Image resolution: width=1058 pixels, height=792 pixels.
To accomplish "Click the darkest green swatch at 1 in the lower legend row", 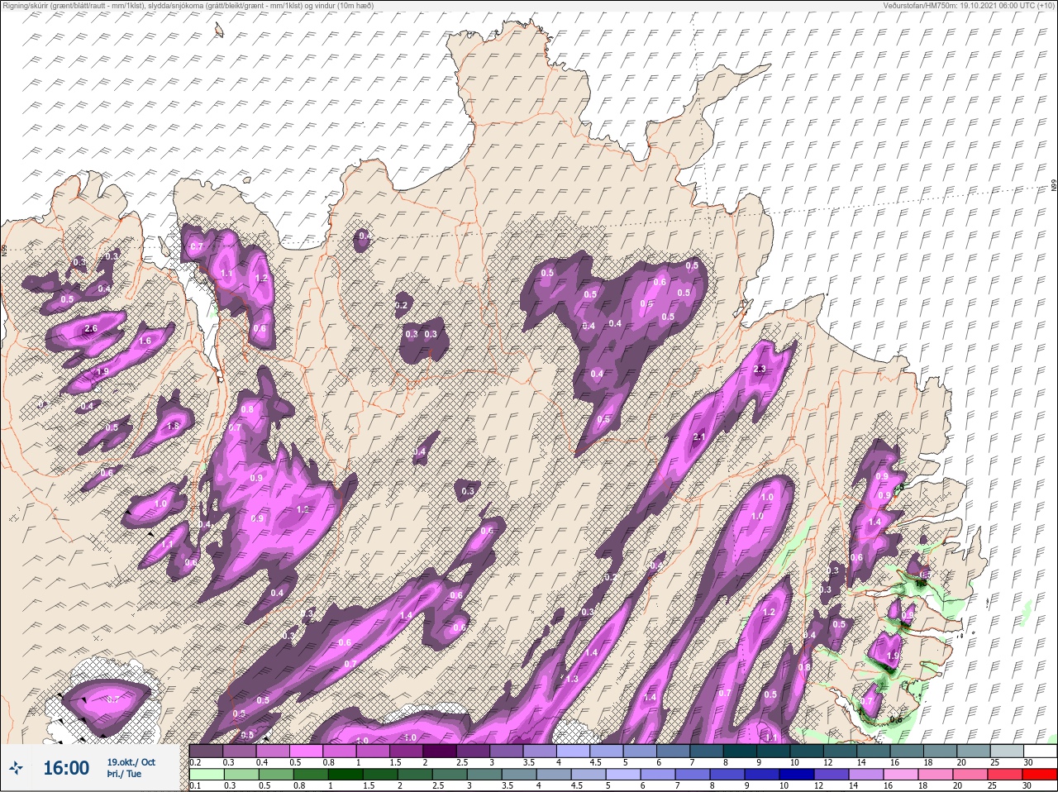I will (346, 775).
